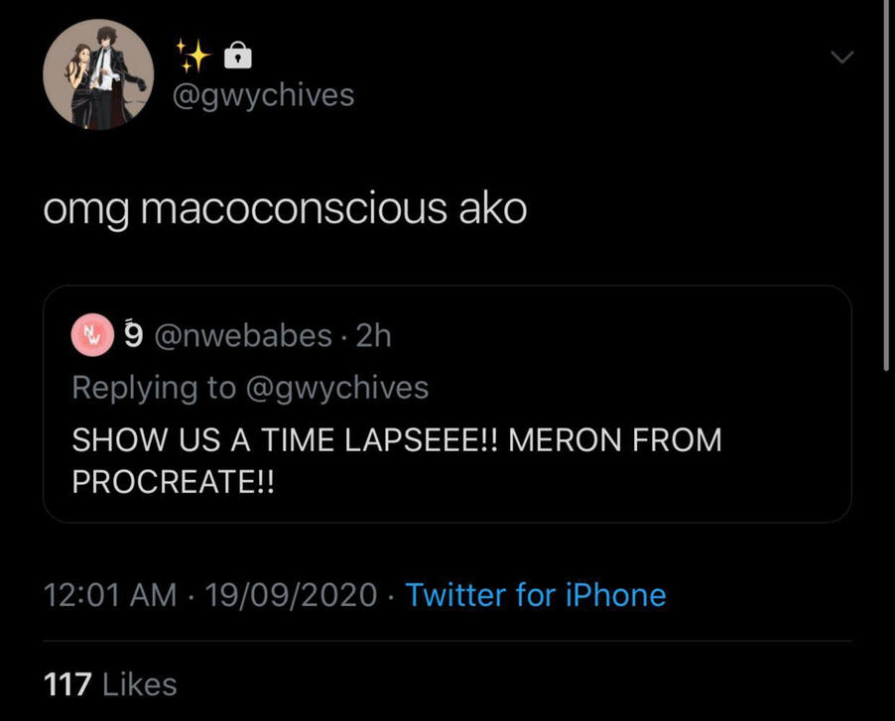Click the quoted tweet's 2h timestamp
The image size is (895, 721).
374,336
